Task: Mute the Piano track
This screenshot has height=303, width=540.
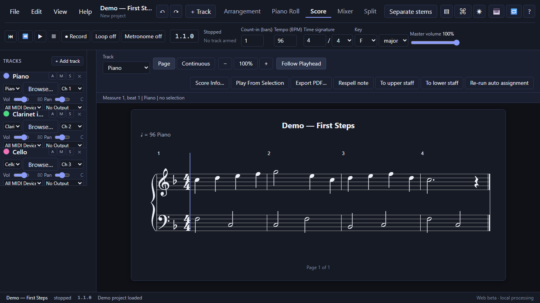Action: coord(61,76)
